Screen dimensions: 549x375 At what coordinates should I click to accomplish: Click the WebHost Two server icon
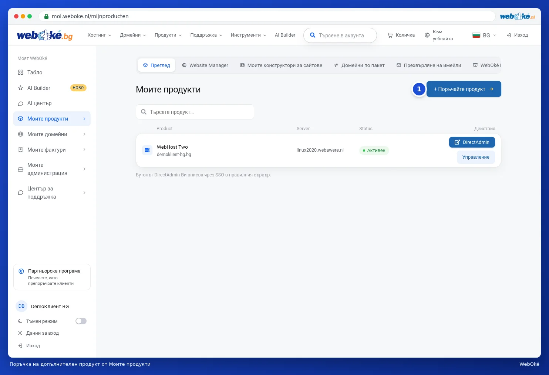point(147,150)
